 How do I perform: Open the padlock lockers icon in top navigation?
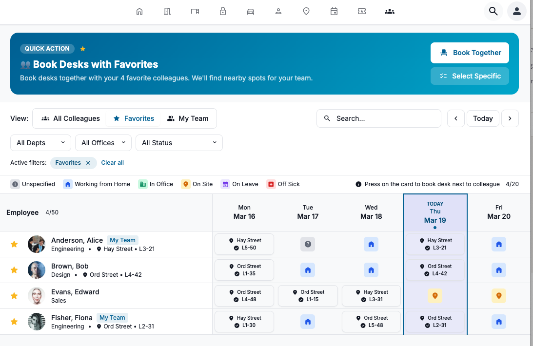(223, 11)
